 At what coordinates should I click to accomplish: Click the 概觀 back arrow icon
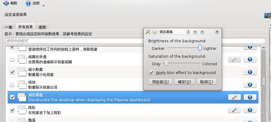point(6,3)
